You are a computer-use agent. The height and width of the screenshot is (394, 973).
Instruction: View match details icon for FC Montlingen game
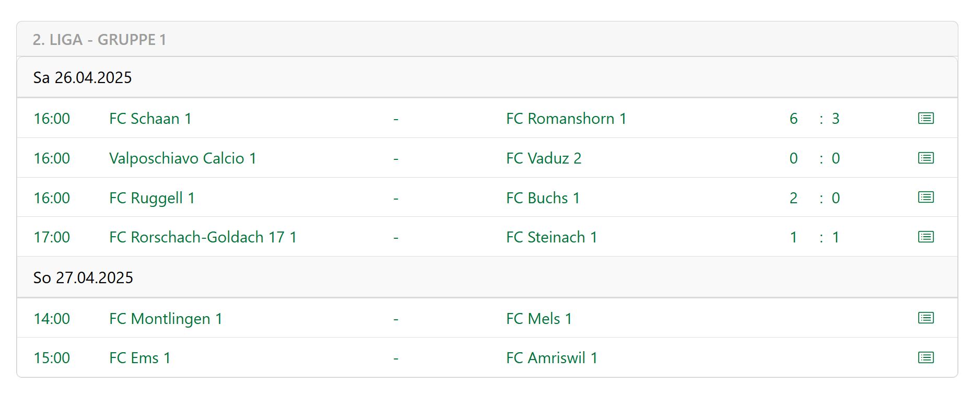click(x=925, y=318)
